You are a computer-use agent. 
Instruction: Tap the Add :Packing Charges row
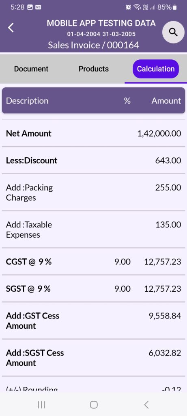coord(93,193)
